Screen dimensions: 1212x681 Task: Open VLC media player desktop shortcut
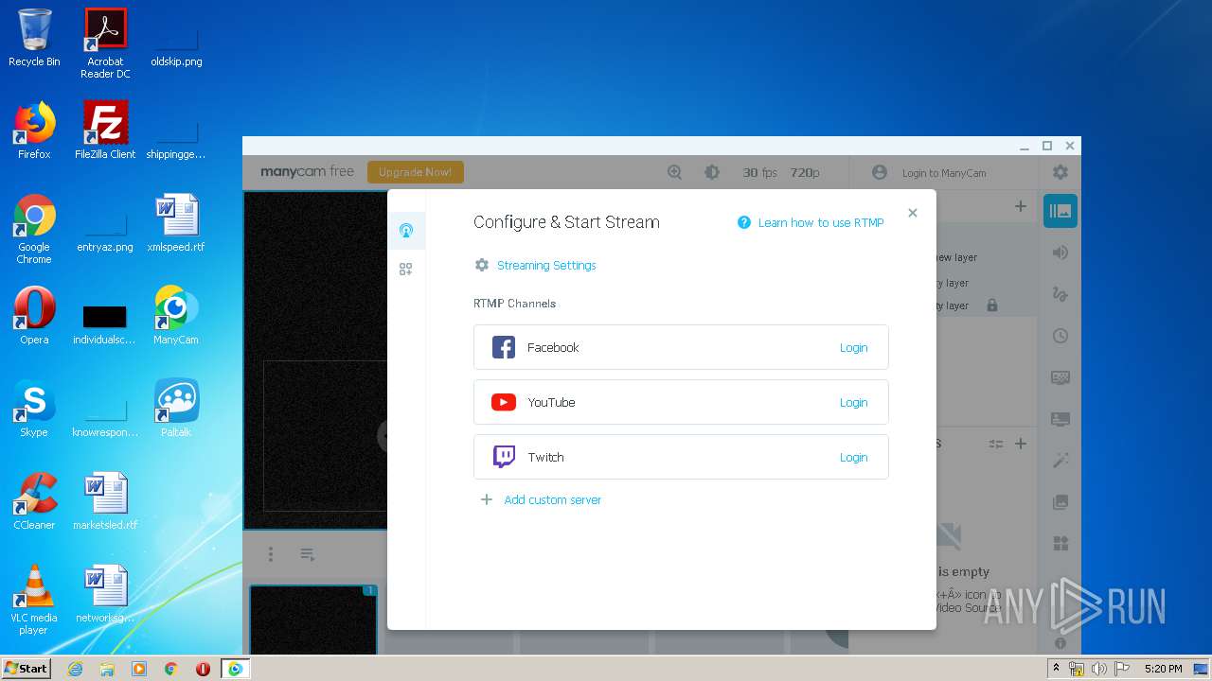[34, 599]
